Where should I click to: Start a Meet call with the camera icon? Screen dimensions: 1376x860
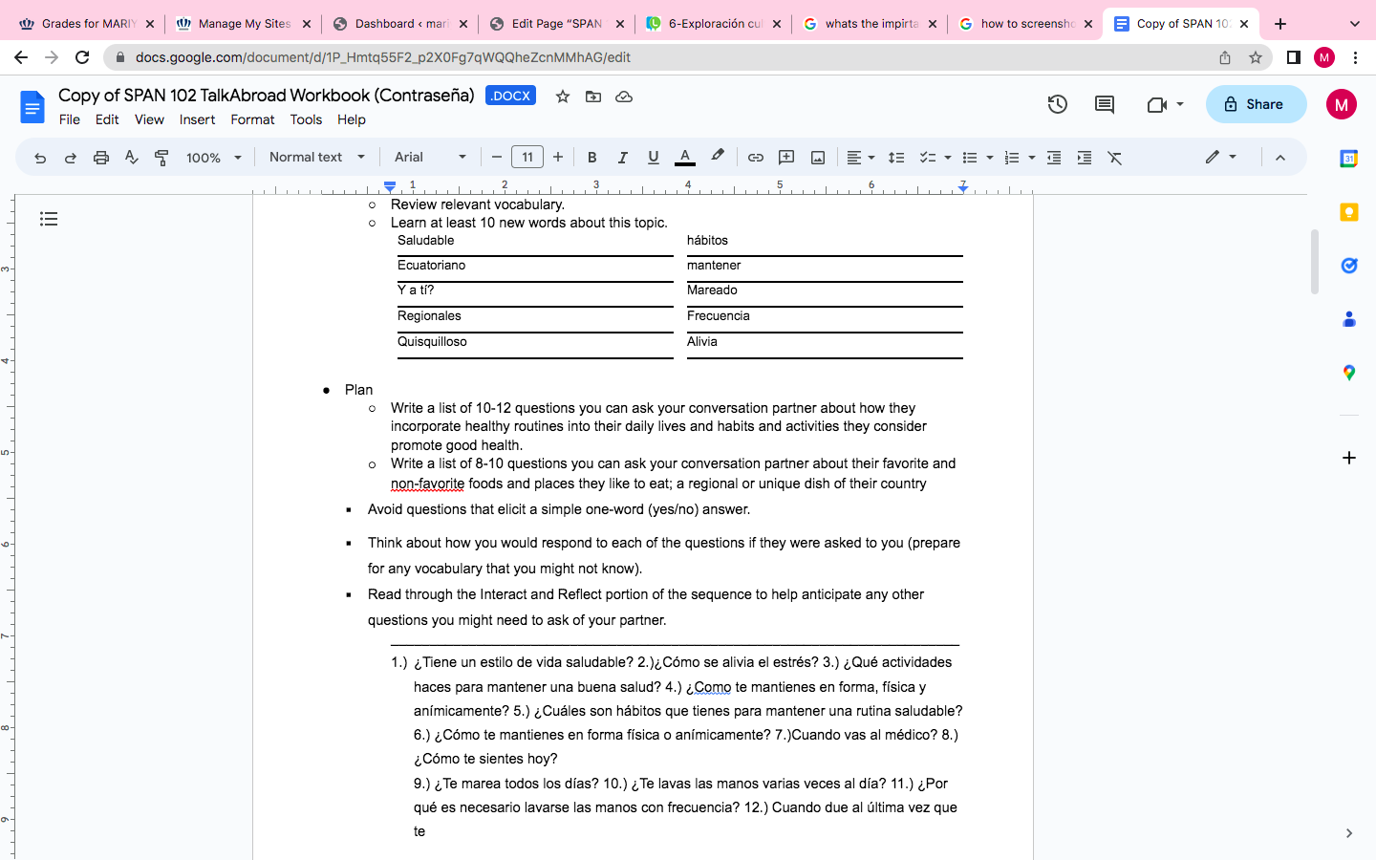1165,104
